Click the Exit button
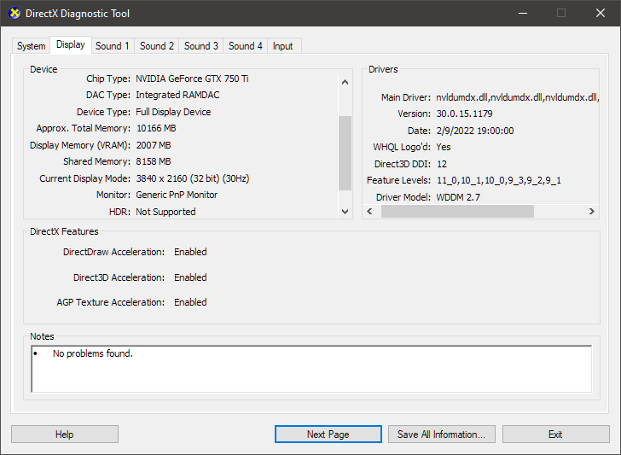Image resolution: width=621 pixels, height=455 pixels. (x=555, y=435)
